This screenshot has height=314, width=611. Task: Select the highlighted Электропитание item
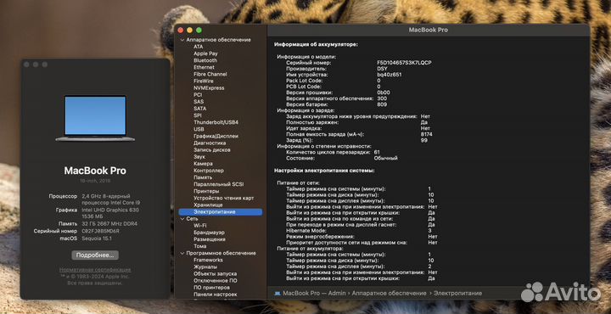(x=221, y=212)
